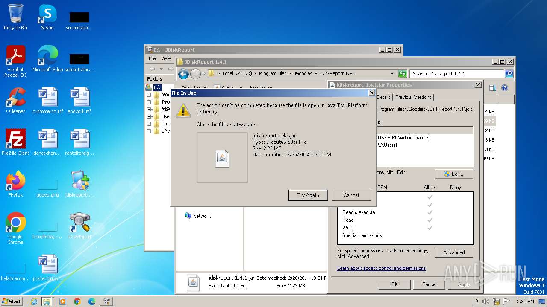Click the taskbar clock showing 2:20 AM
The height and width of the screenshot is (307, 547).
point(525,301)
